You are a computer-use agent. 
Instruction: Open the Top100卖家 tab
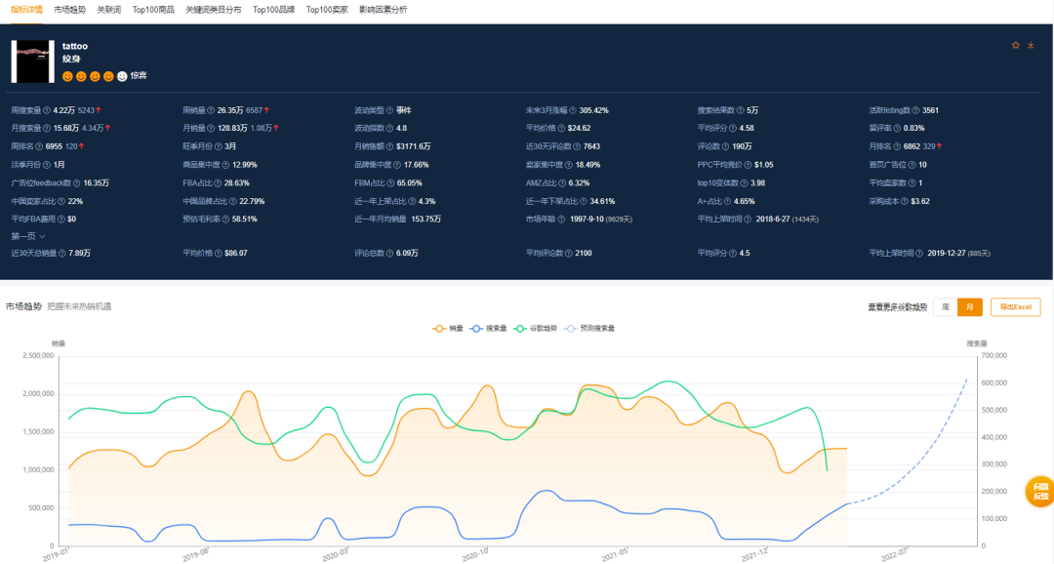tap(327, 10)
